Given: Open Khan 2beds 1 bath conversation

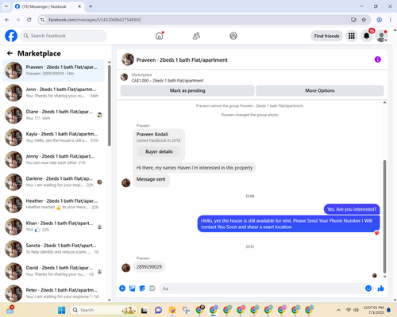Looking at the screenshot, I should pyautogui.click(x=53, y=227).
